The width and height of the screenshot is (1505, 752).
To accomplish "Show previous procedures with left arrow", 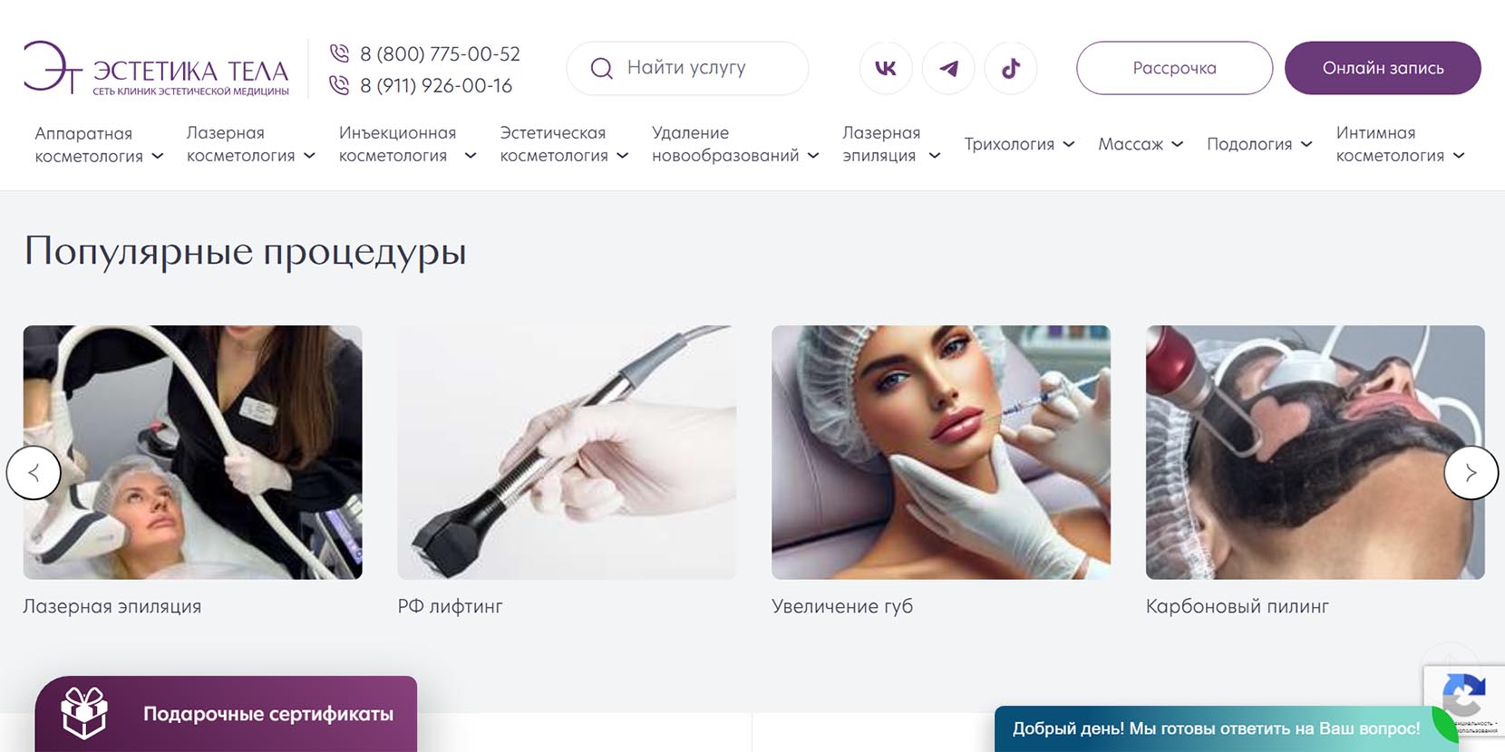I will tap(34, 472).
